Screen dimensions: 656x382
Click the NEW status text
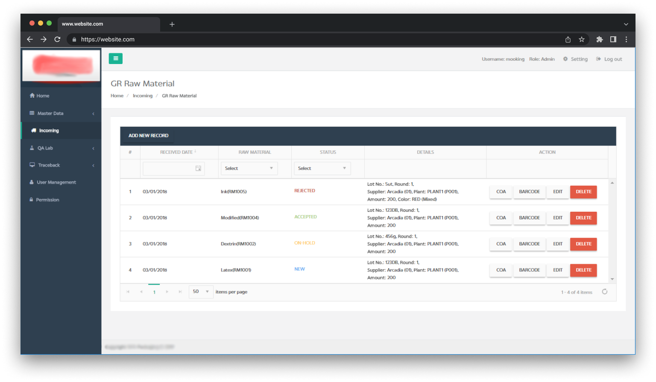(299, 269)
